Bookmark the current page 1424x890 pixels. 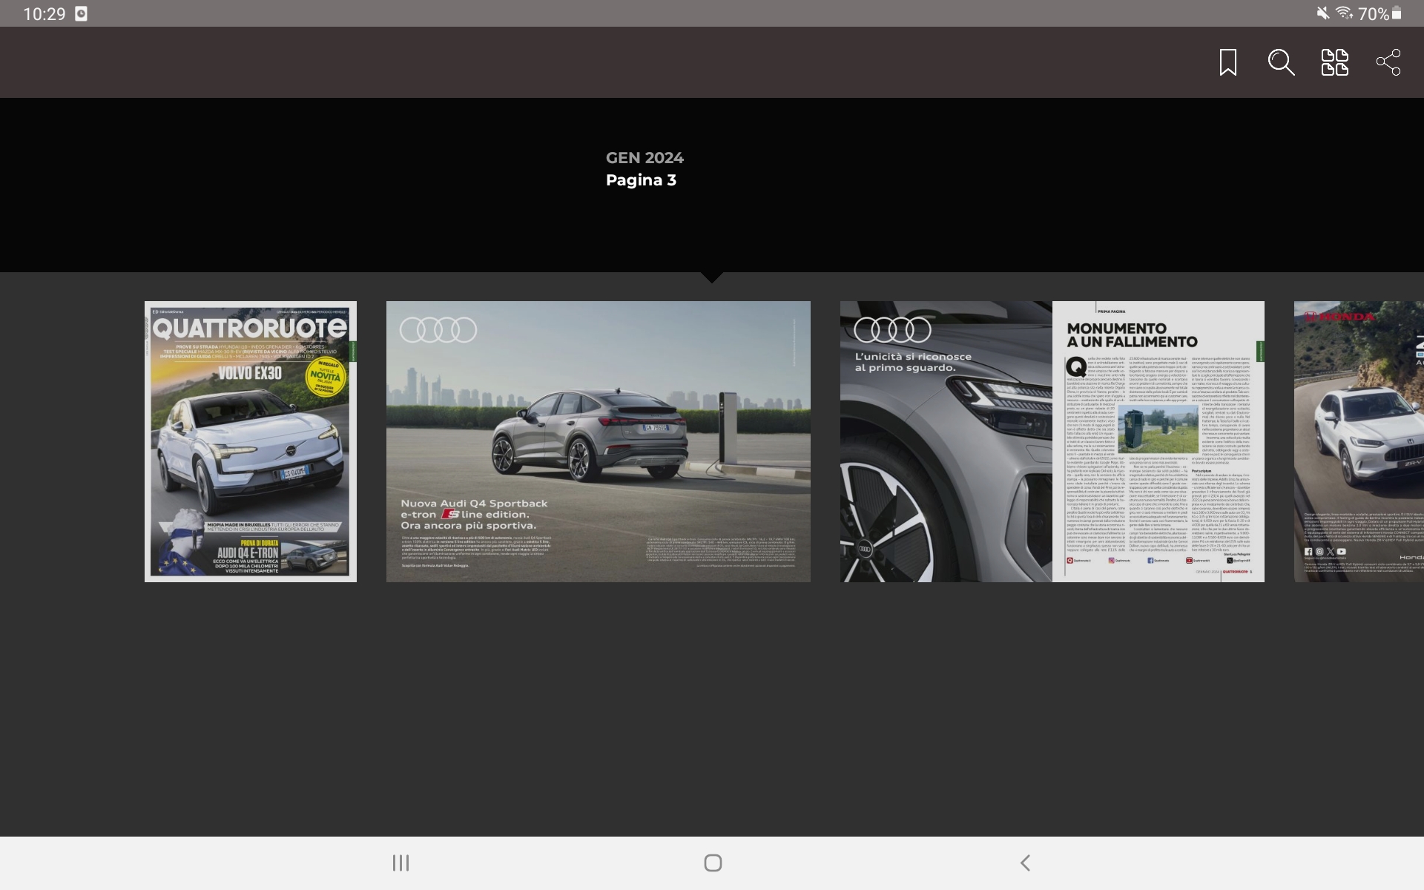[x=1227, y=62]
